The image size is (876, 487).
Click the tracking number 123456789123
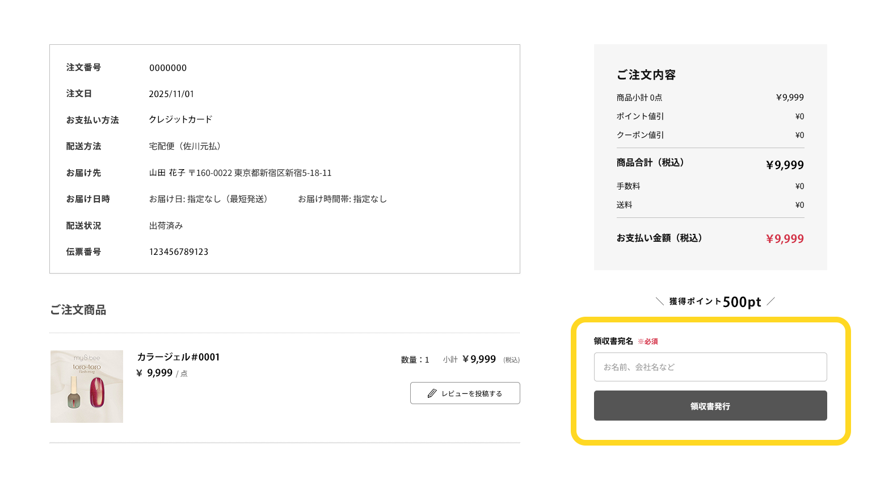[179, 251]
